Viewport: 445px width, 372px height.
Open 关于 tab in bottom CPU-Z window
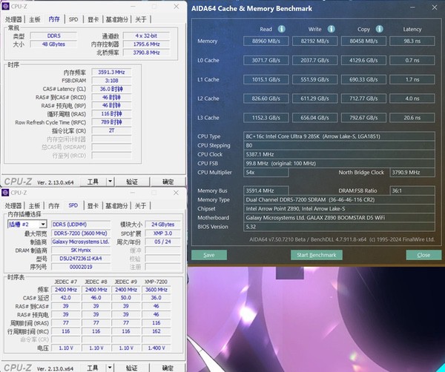pyautogui.click(x=140, y=205)
